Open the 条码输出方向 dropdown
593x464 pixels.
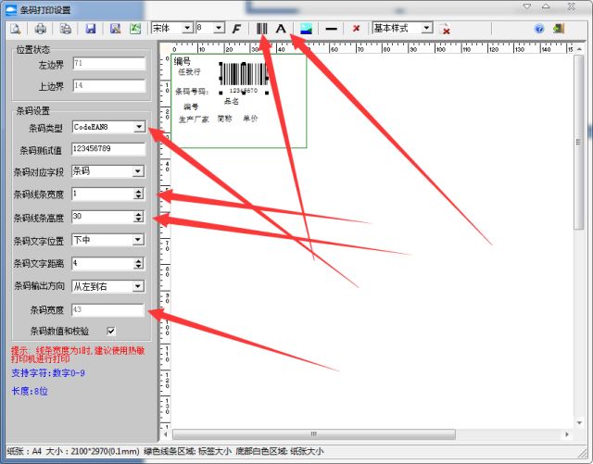[x=139, y=286]
